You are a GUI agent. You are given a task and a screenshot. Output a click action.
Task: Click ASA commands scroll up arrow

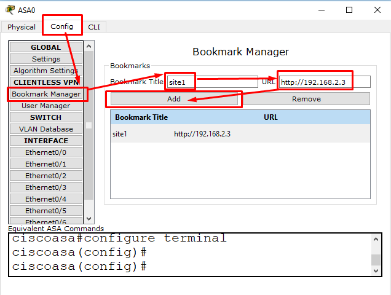(376, 240)
